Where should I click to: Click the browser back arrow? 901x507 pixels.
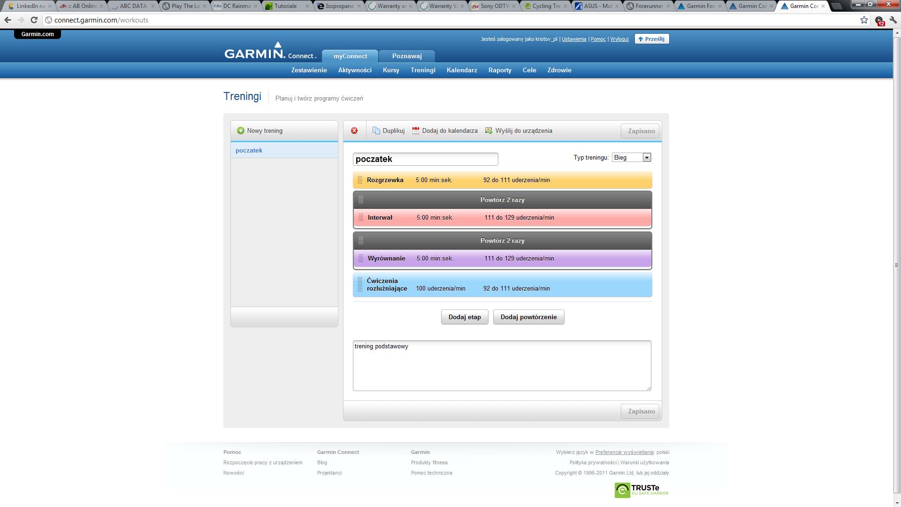(x=8, y=20)
